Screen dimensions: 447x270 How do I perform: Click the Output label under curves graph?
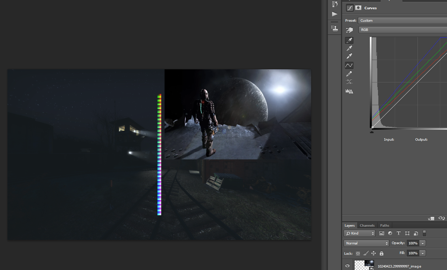tap(421, 140)
